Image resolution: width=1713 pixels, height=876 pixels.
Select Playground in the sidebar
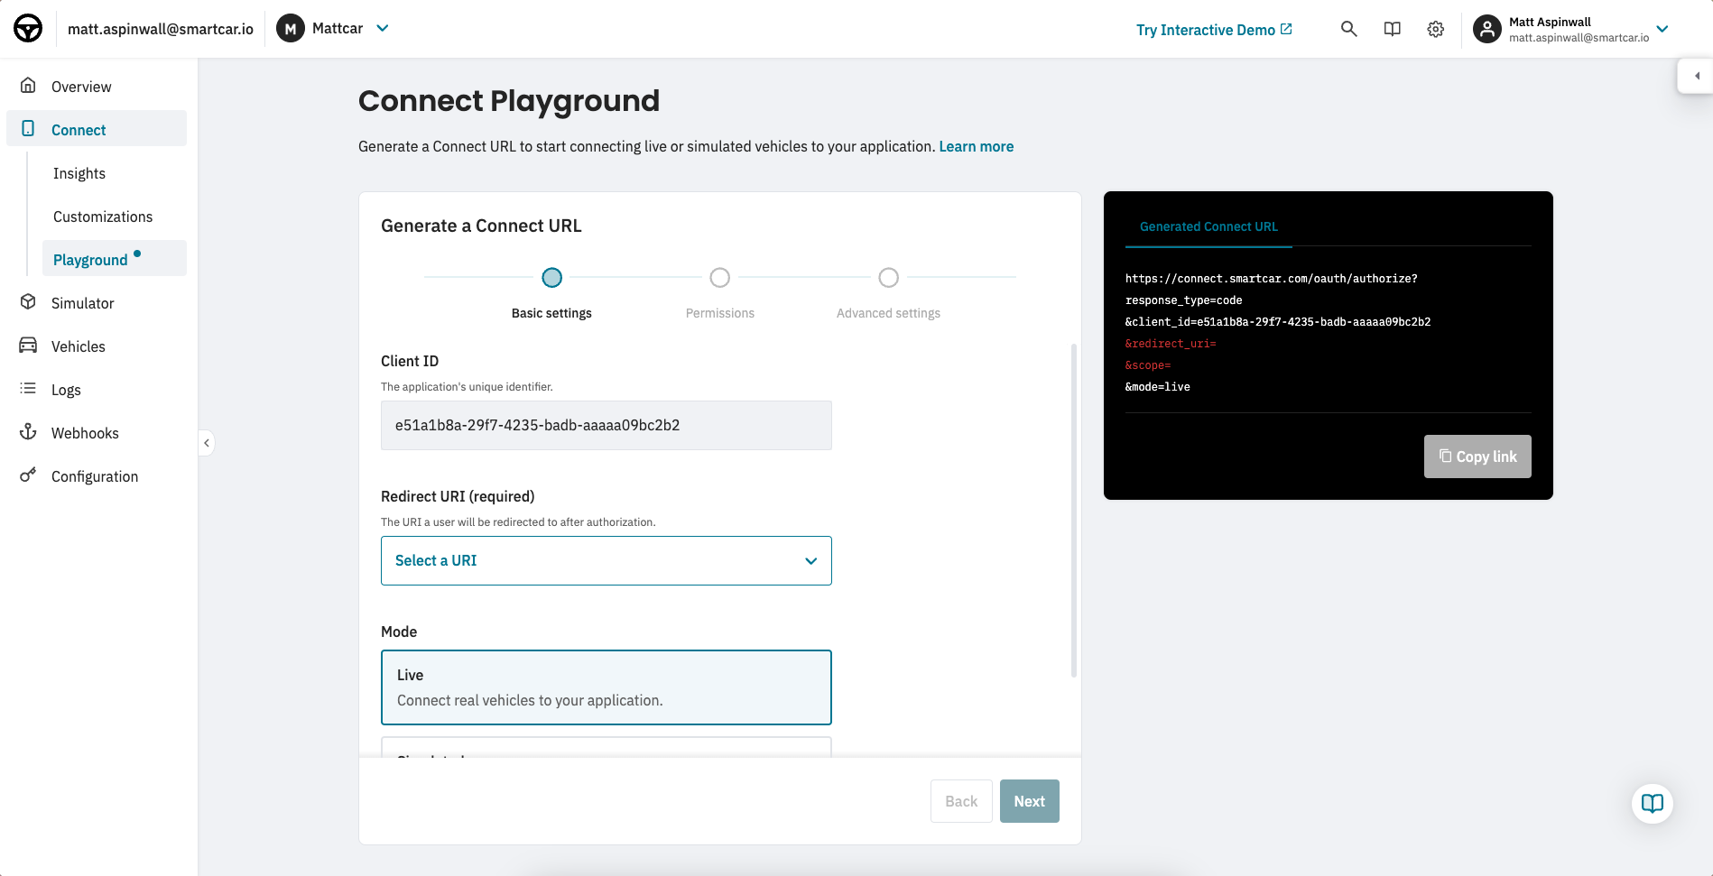click(x=115, y=259)
